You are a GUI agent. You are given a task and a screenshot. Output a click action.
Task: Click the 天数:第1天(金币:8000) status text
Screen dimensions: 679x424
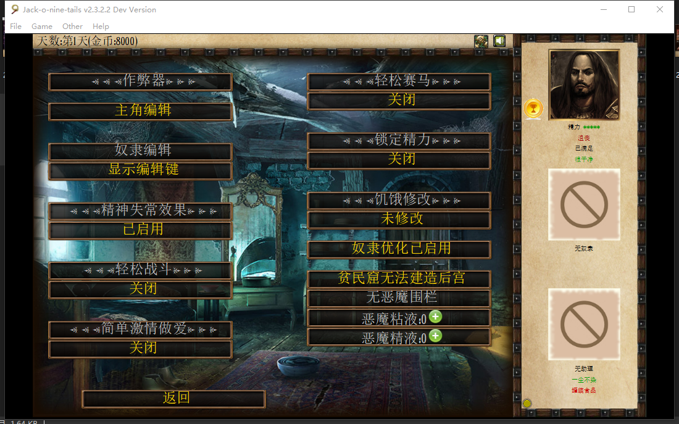[87, 41]
